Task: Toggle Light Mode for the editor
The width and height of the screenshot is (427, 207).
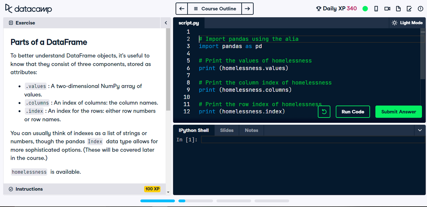Action: (x=407, y=23)
